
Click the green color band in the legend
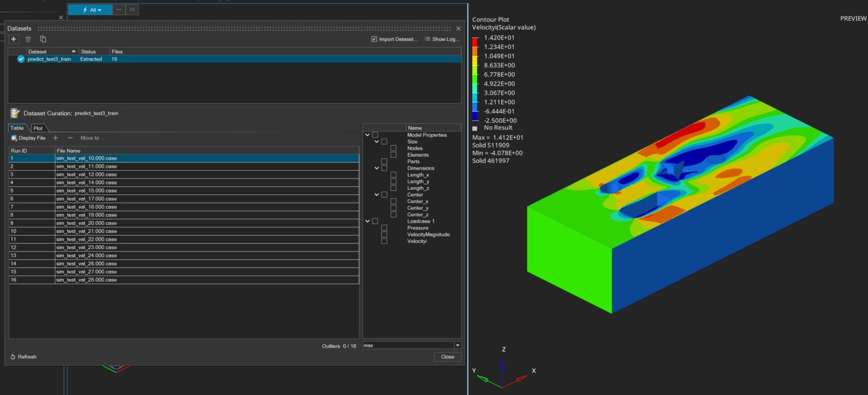pos(475,79)
